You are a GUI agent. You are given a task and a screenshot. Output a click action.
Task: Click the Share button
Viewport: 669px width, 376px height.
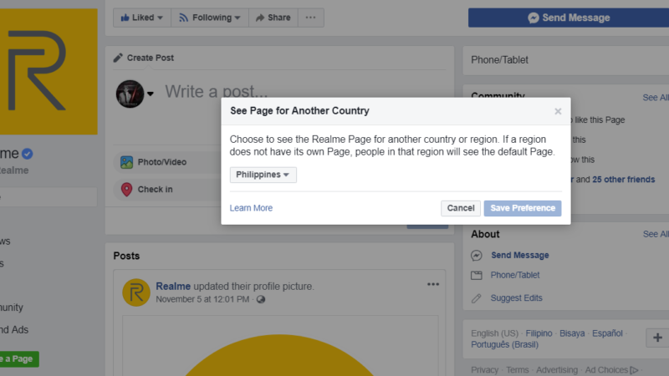click(273, 18)
